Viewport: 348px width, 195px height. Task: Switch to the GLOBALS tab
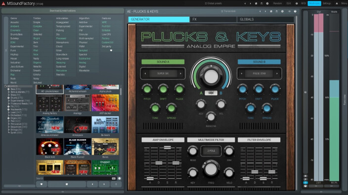coord(265,20)
